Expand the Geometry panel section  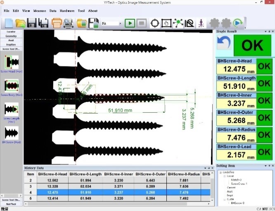pyautogui.click(x=11, y=36)
